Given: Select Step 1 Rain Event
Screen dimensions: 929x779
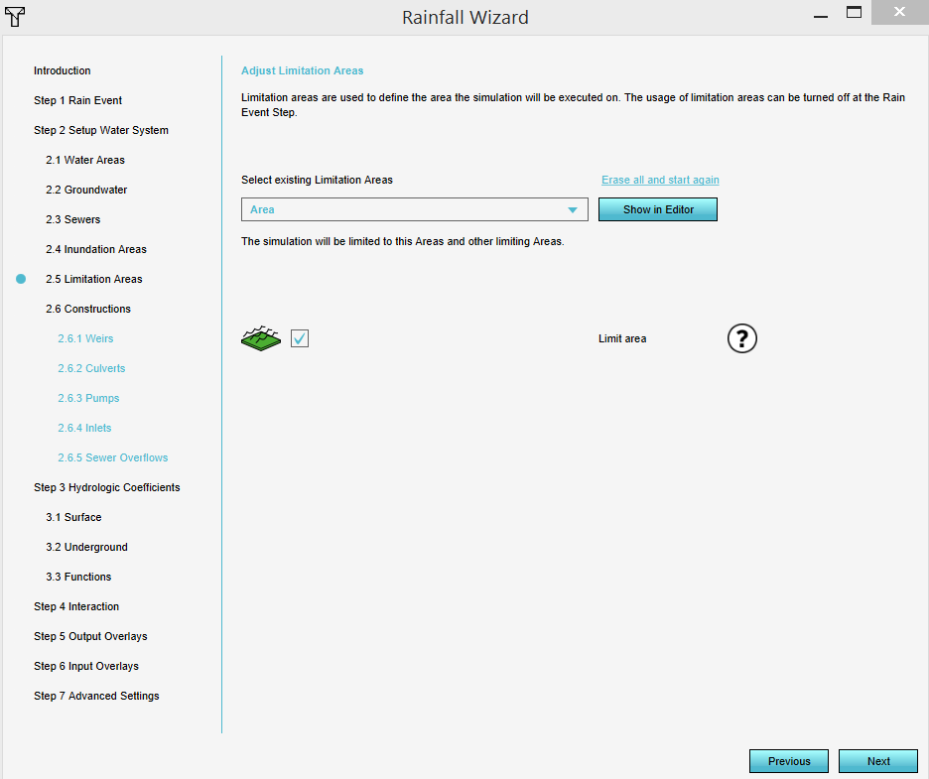Looking at the screenshot, I should (77, 100).
